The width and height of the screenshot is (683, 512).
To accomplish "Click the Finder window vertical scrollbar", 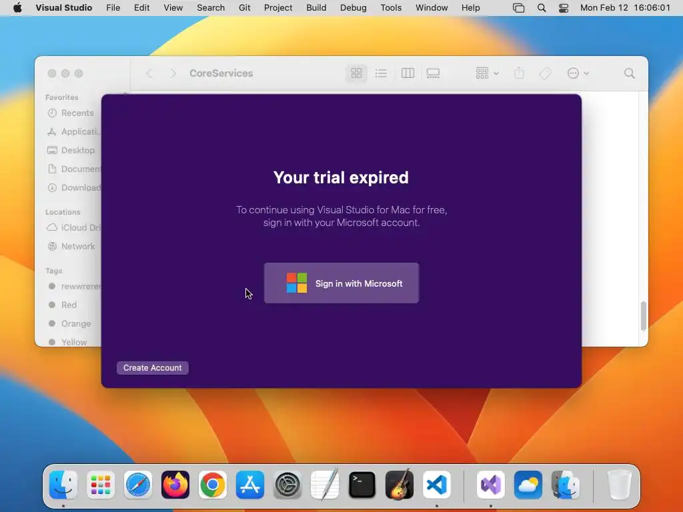I will 644,315.
